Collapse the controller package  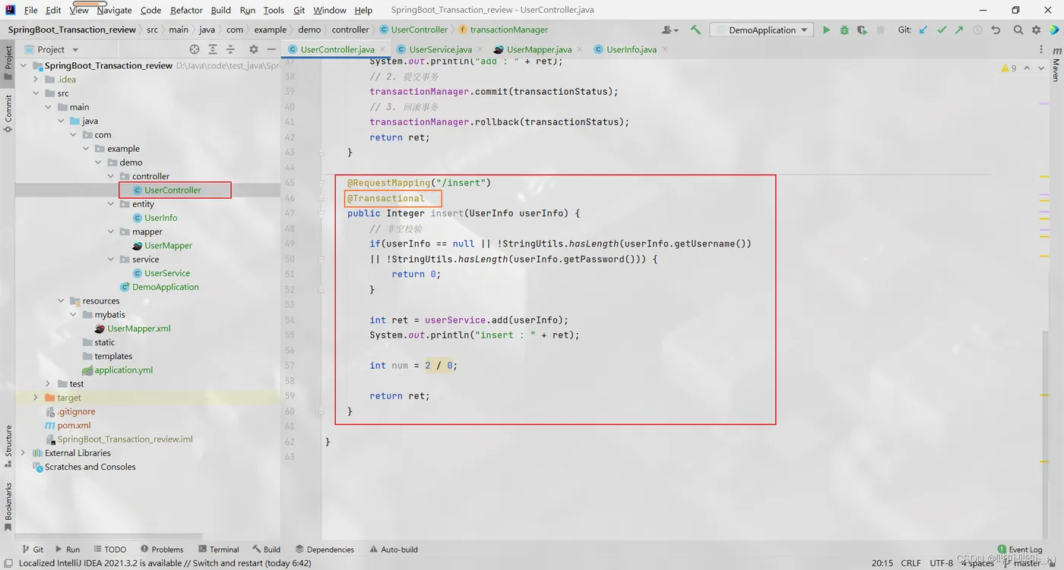tap(111, 176)
